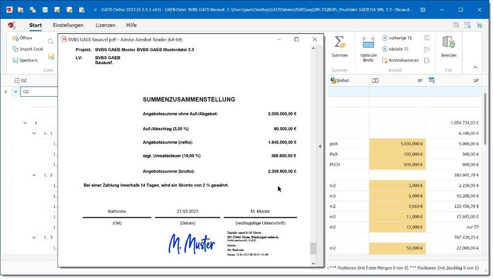Image resolution: width=493 pixels, height=279 pixels.
Task: Click the calendar-grid icon at top right of ribbon
Action: [x=456, y=25]
